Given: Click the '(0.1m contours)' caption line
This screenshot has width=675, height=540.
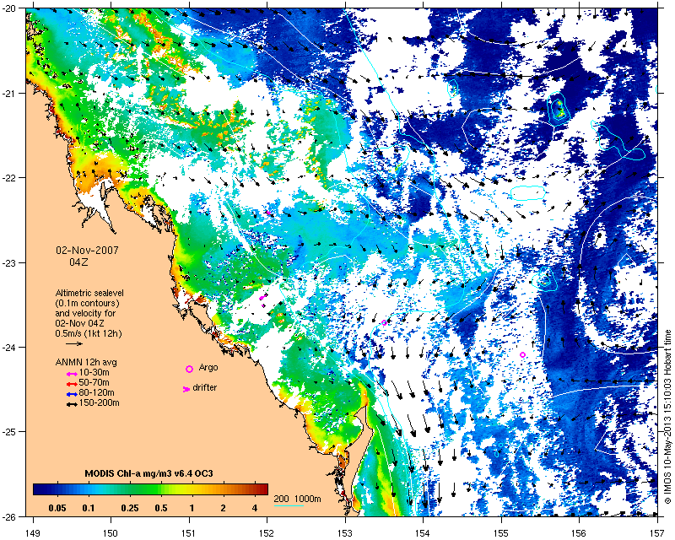Looking at the screenshot, I should [x=88, y=303].
